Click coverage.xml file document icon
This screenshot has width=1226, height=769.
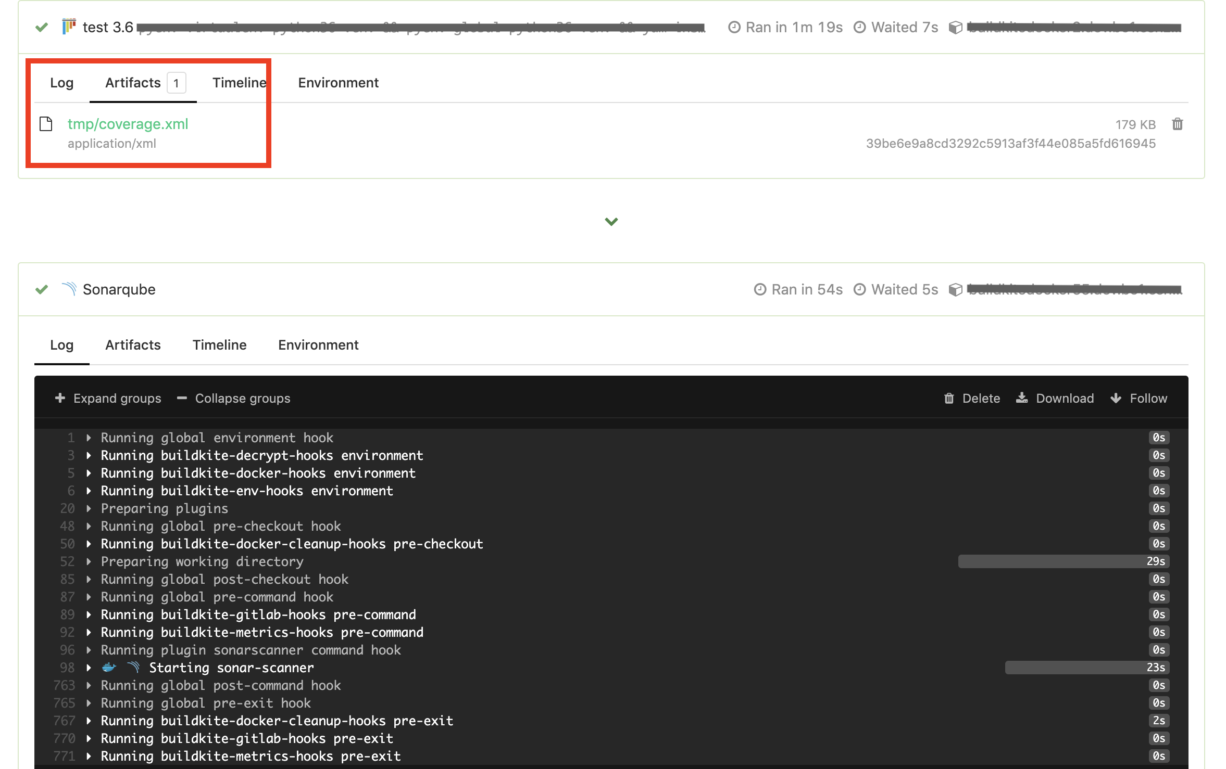coord(46,124)
